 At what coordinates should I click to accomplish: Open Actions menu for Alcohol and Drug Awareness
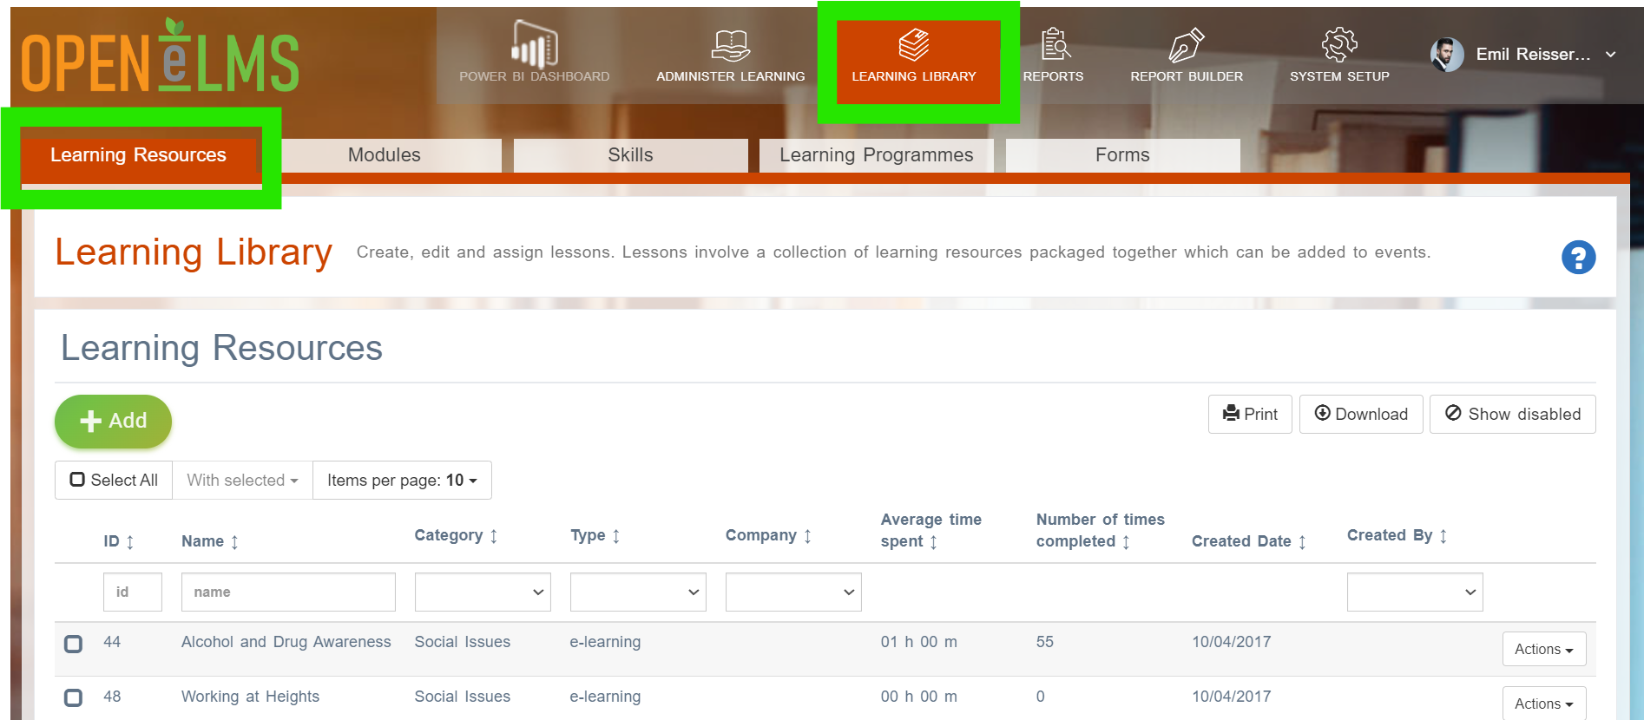(1544, 649)
